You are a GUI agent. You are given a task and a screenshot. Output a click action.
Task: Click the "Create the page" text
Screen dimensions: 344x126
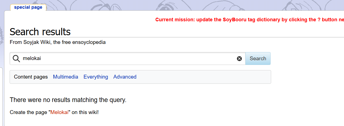pyautogui.click(x=29, y=112)
